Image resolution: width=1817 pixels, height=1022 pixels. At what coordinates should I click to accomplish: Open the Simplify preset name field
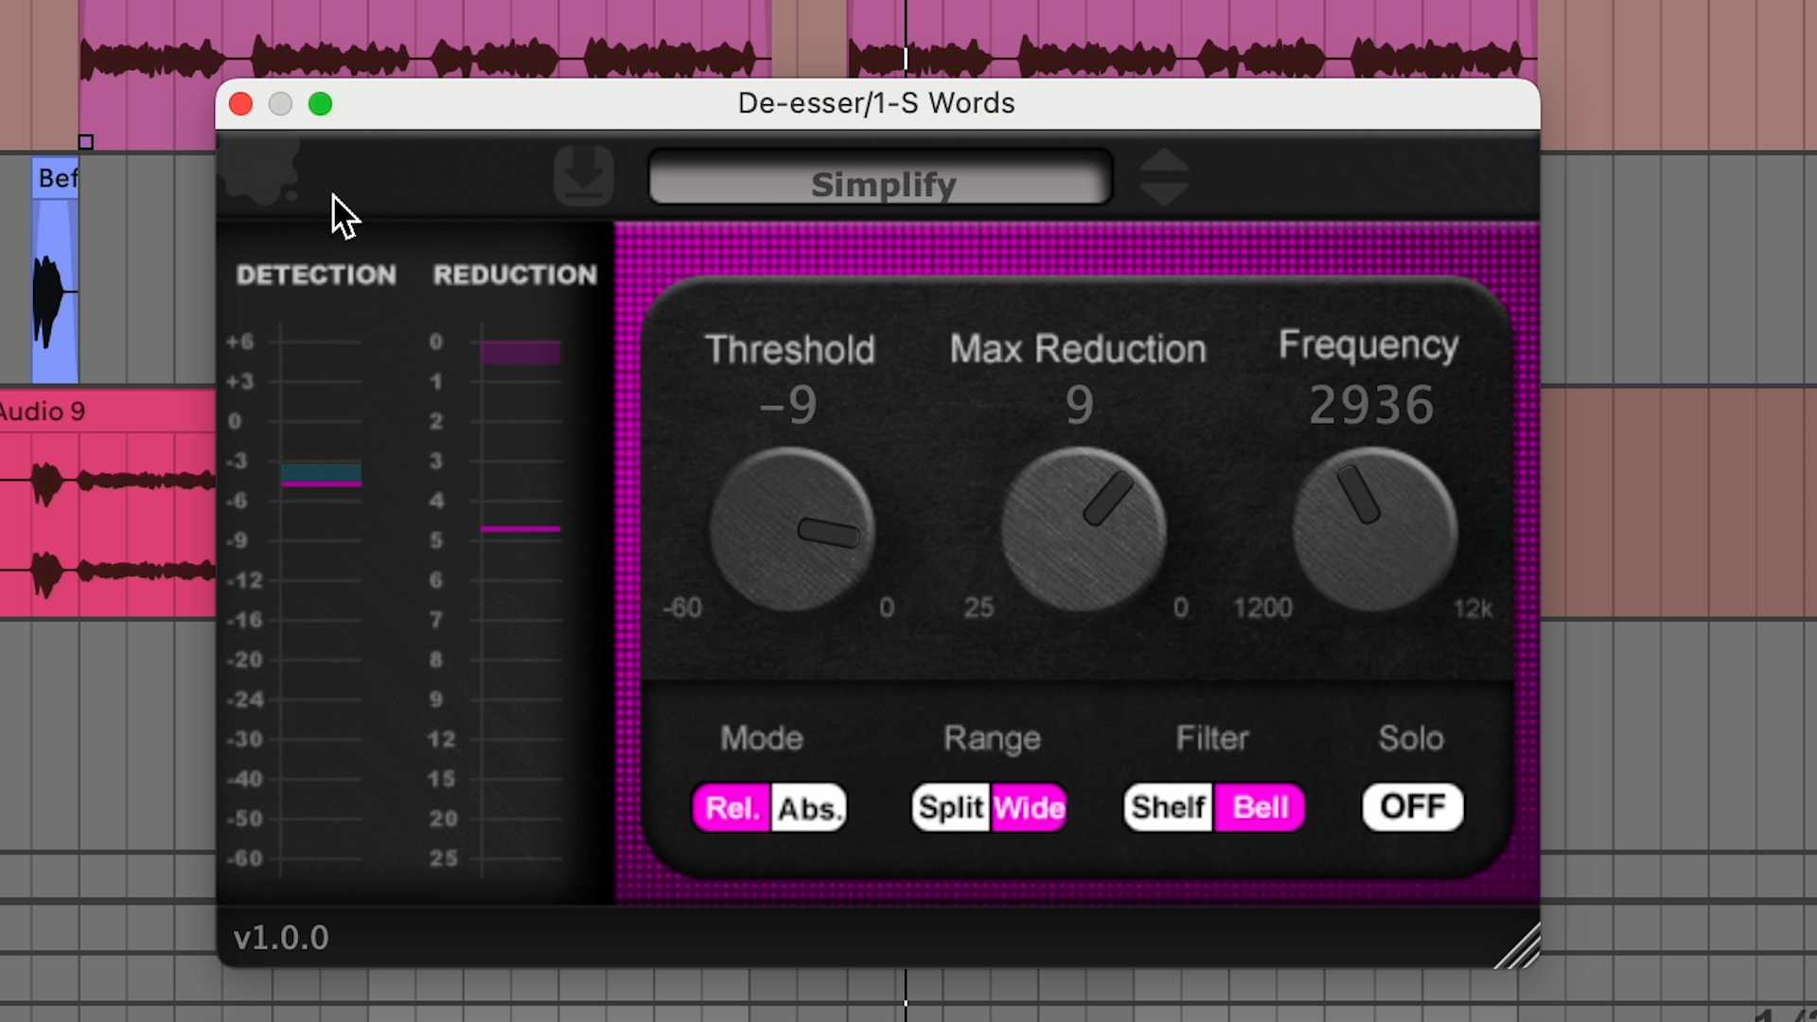[881, 178]
